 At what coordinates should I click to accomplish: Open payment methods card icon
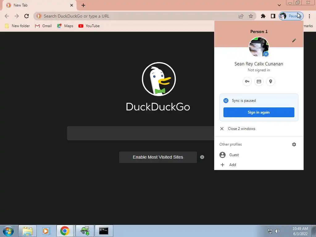[x=259, y=81]
